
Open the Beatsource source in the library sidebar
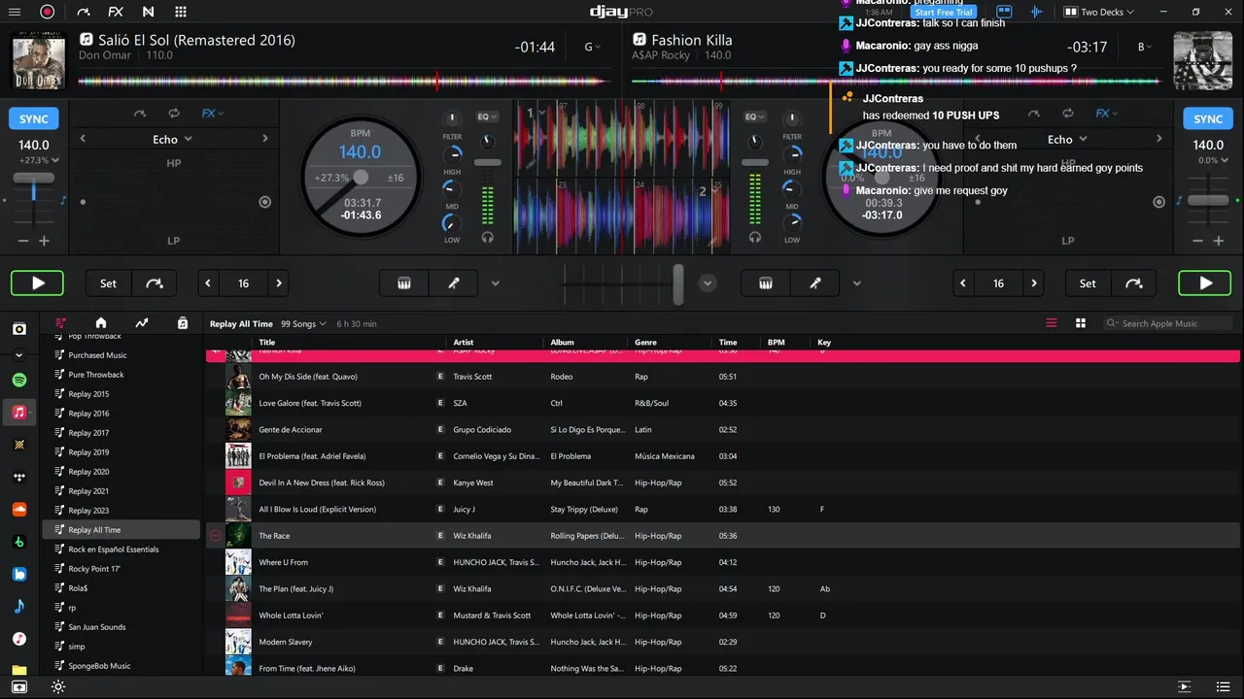(x=19, y=574)
